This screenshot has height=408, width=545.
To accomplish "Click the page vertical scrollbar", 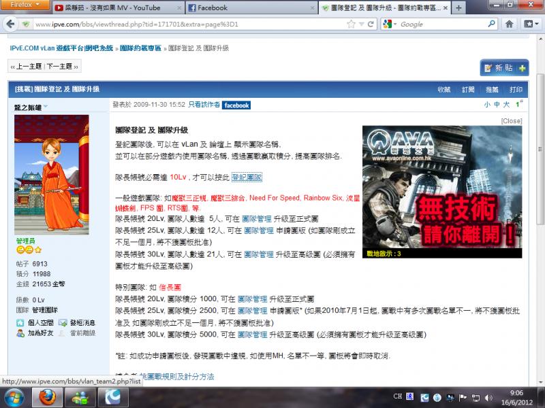I will (x=540, y=149).
